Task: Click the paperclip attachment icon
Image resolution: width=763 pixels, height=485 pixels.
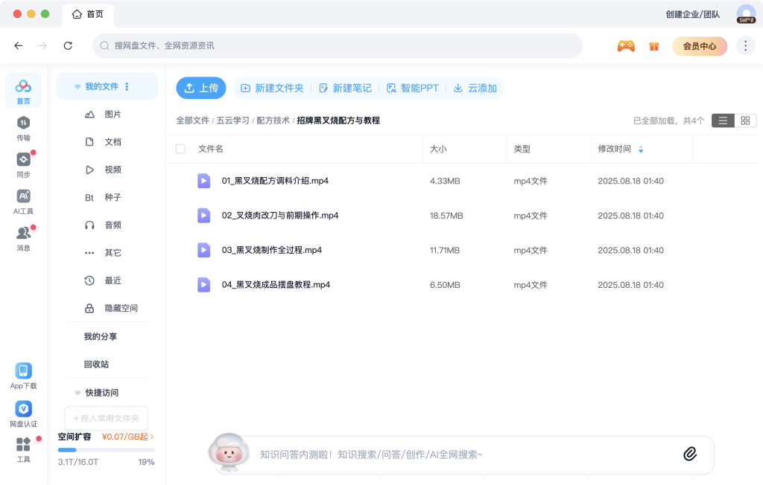Action: pos(690,454)
